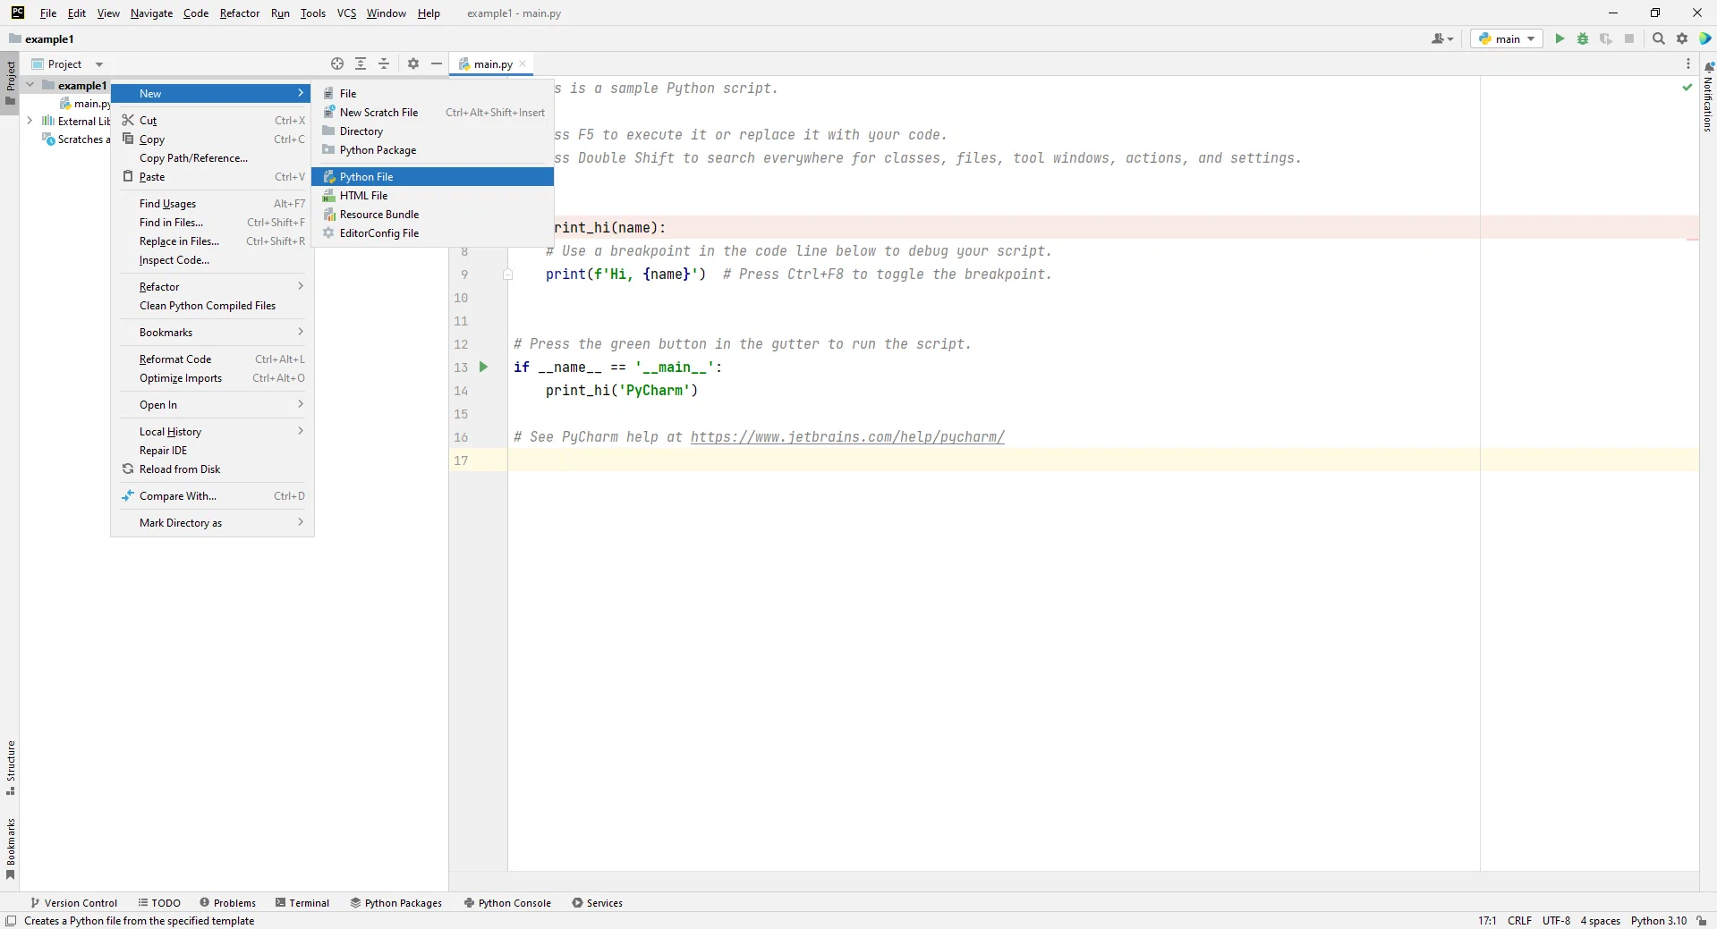This screenshot has height=929, width=1717.
Task: Click the Stop process icon
Action: (x=1629, y=38)
